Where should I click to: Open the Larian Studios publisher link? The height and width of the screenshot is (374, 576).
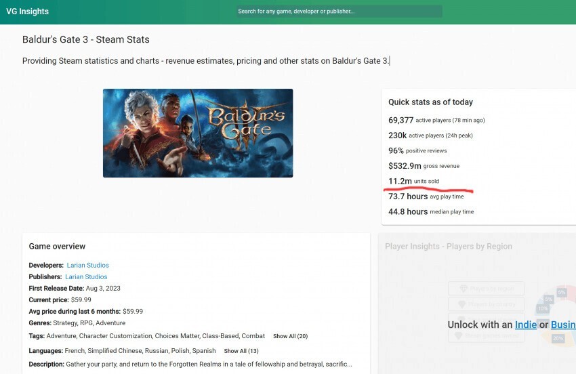(86, 276)
